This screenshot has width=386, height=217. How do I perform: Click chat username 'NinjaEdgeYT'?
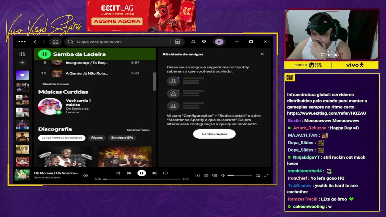(x=306, y=157)
